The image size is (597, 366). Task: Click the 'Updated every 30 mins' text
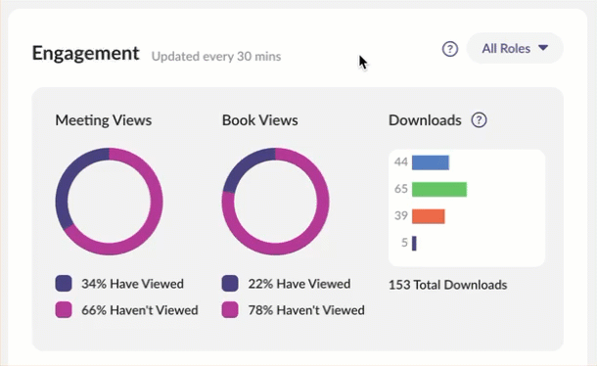click(x=216, y=57)
